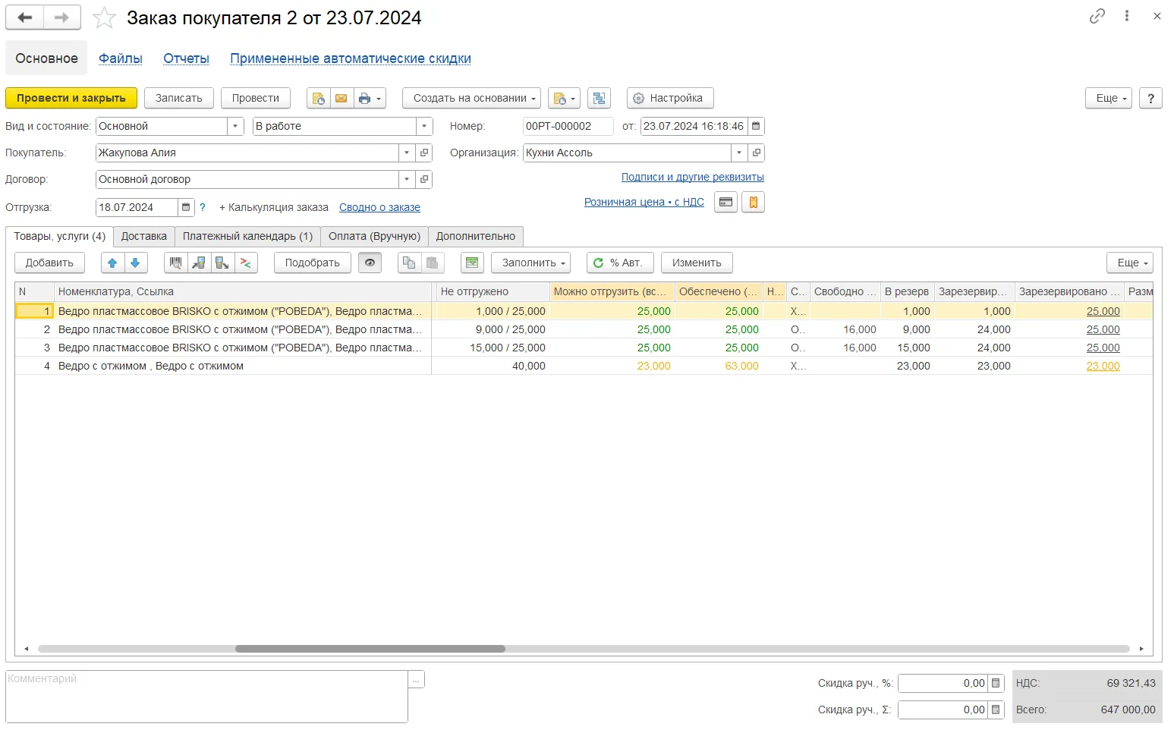1174x730 pixels.
Task: Open calculator for Скидка руч., % field
Action: tap(996, 683)
